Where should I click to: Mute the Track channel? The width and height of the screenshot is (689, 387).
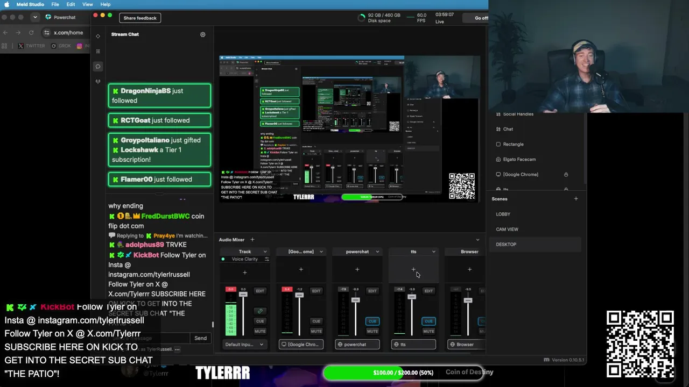point(260,331)
